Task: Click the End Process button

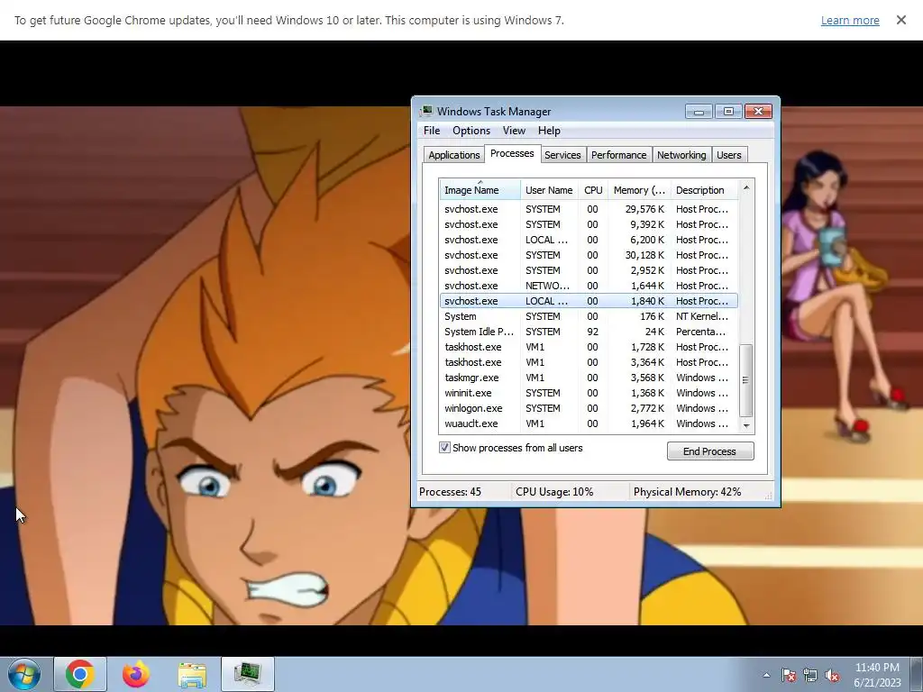Action: (710, 451)
